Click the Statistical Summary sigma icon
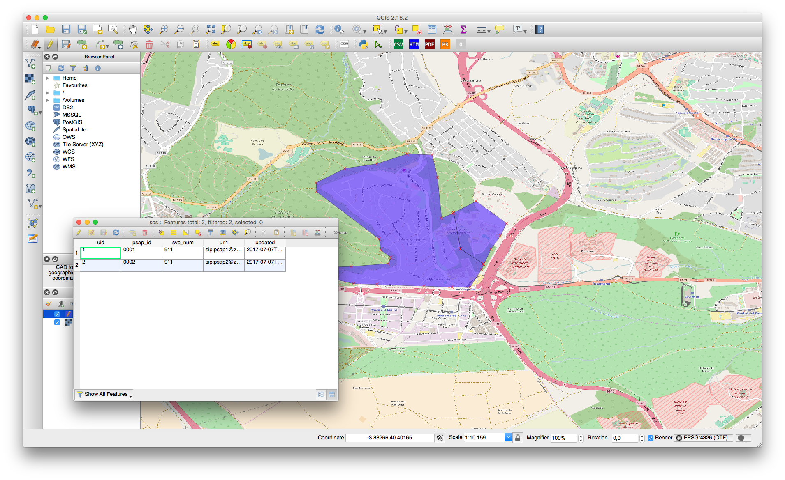785x480 pixels. click(463, 30)
